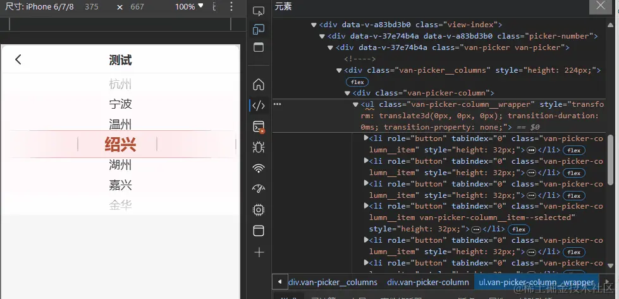This screenshot has width=619, height=299.
Task: Click flex badge of the selected li
Action: [518, 229]
